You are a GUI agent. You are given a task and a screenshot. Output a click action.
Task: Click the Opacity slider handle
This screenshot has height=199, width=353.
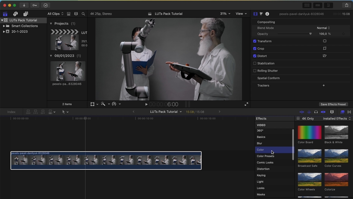pos(310,34)
